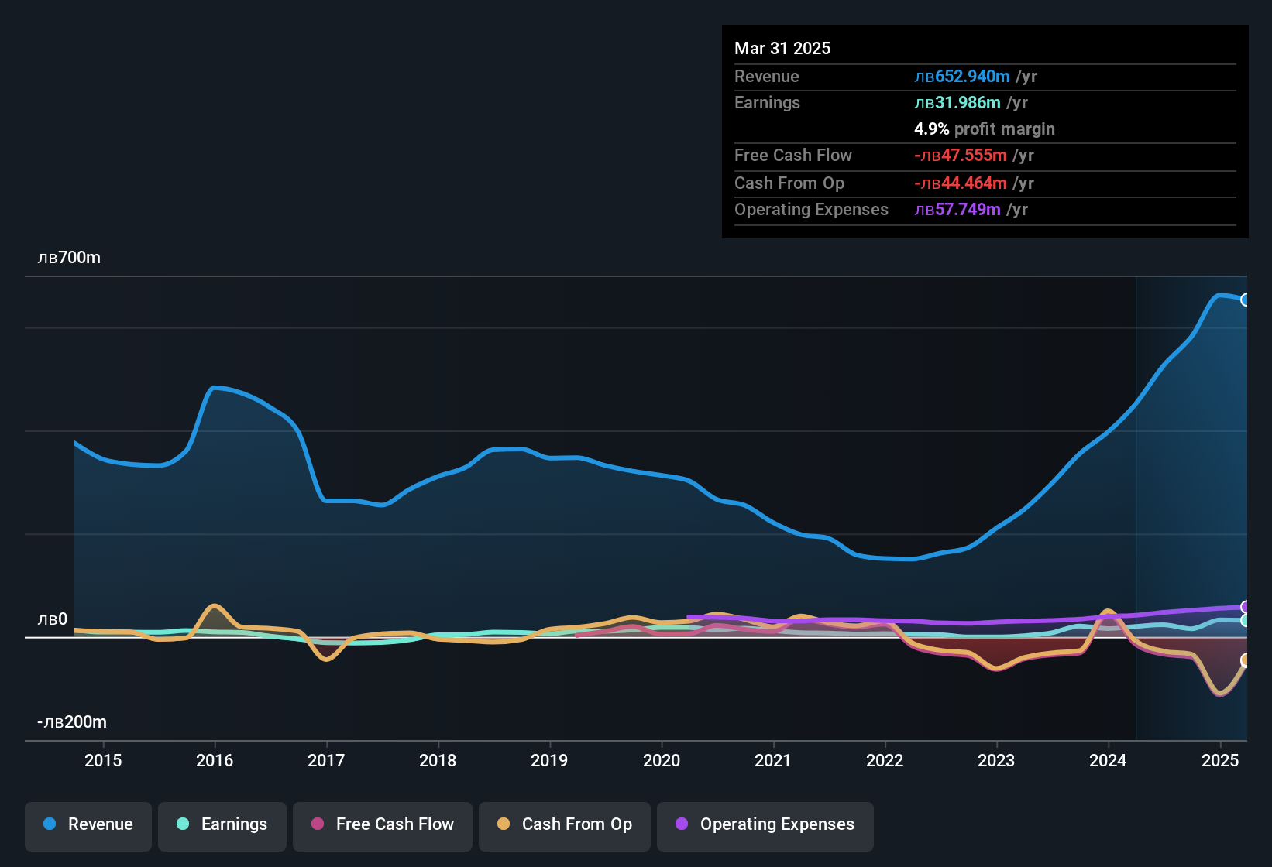Screen dimensions: 1272x867
Task: Toggle the Revenue series in the legend
Action: click(x=88, y=824)
